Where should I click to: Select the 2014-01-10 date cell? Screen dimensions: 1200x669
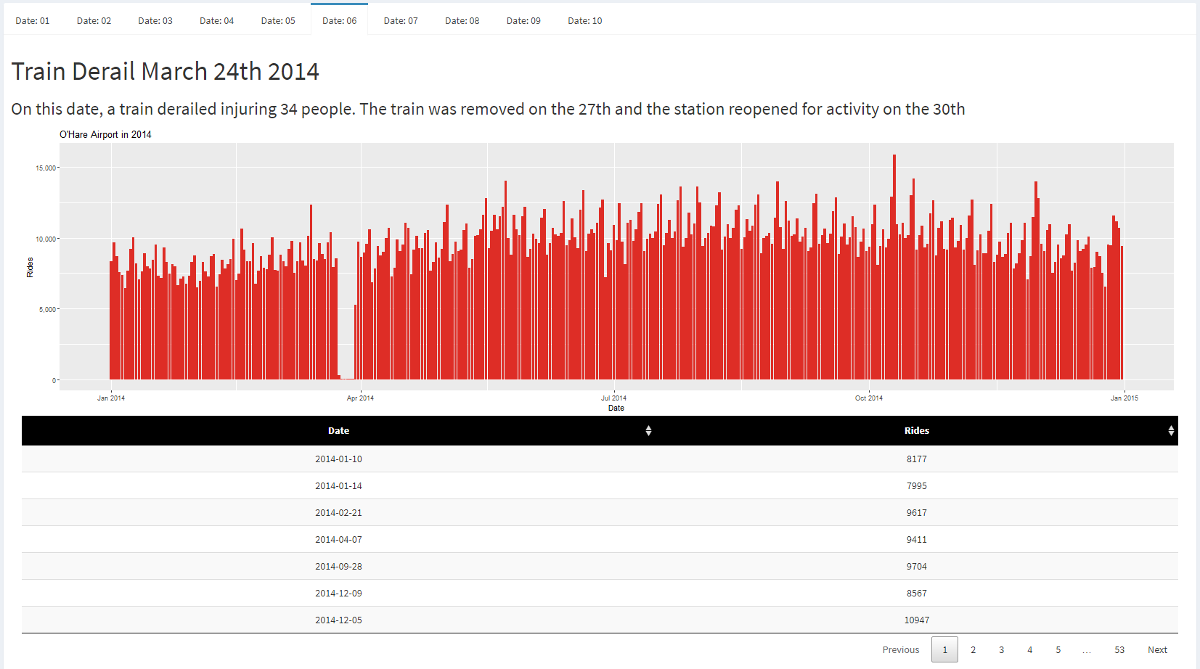338,459
